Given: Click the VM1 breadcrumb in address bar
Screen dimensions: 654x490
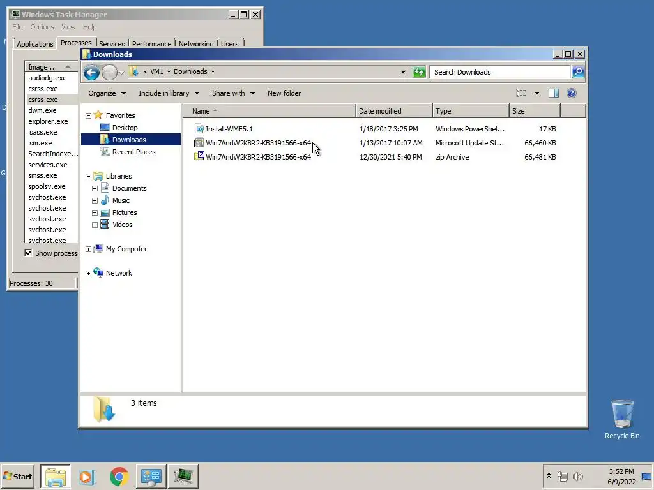Looking at the screenshot, I should [157, 71].
